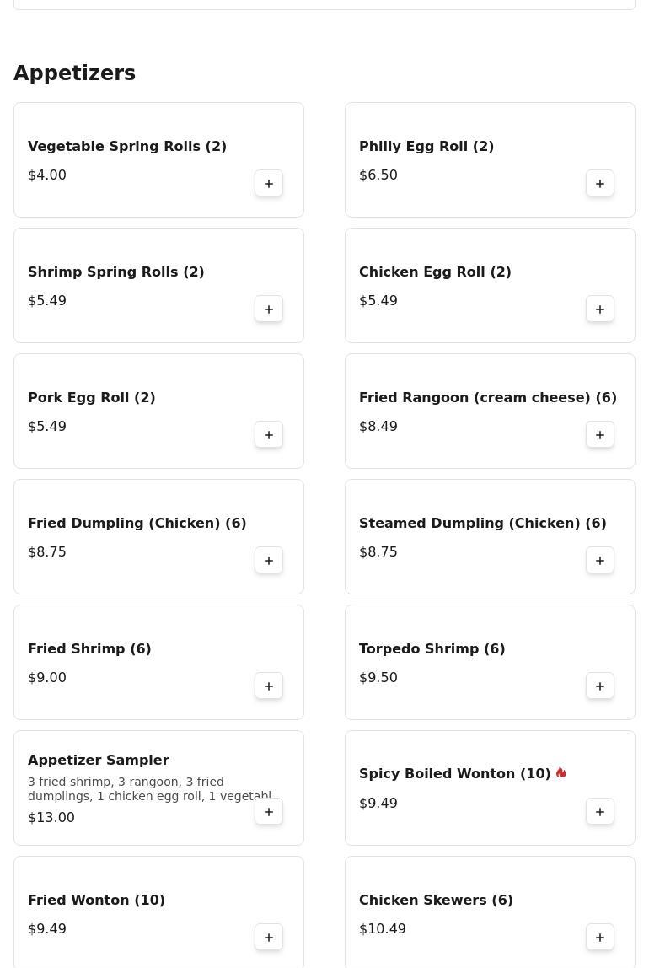Add Spicy Boiled Wonton plus icon
The width and height of the screenshot is (649, 968).
tap(599, 812)
